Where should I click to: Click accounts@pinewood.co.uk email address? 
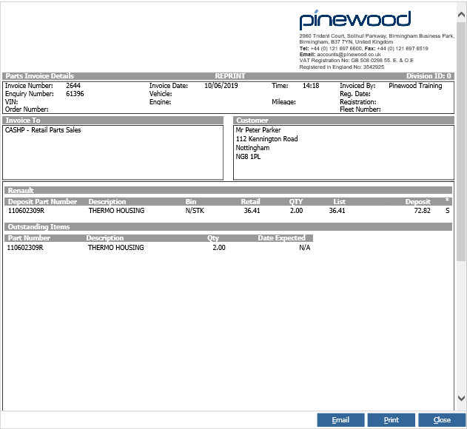coord(349,55)
